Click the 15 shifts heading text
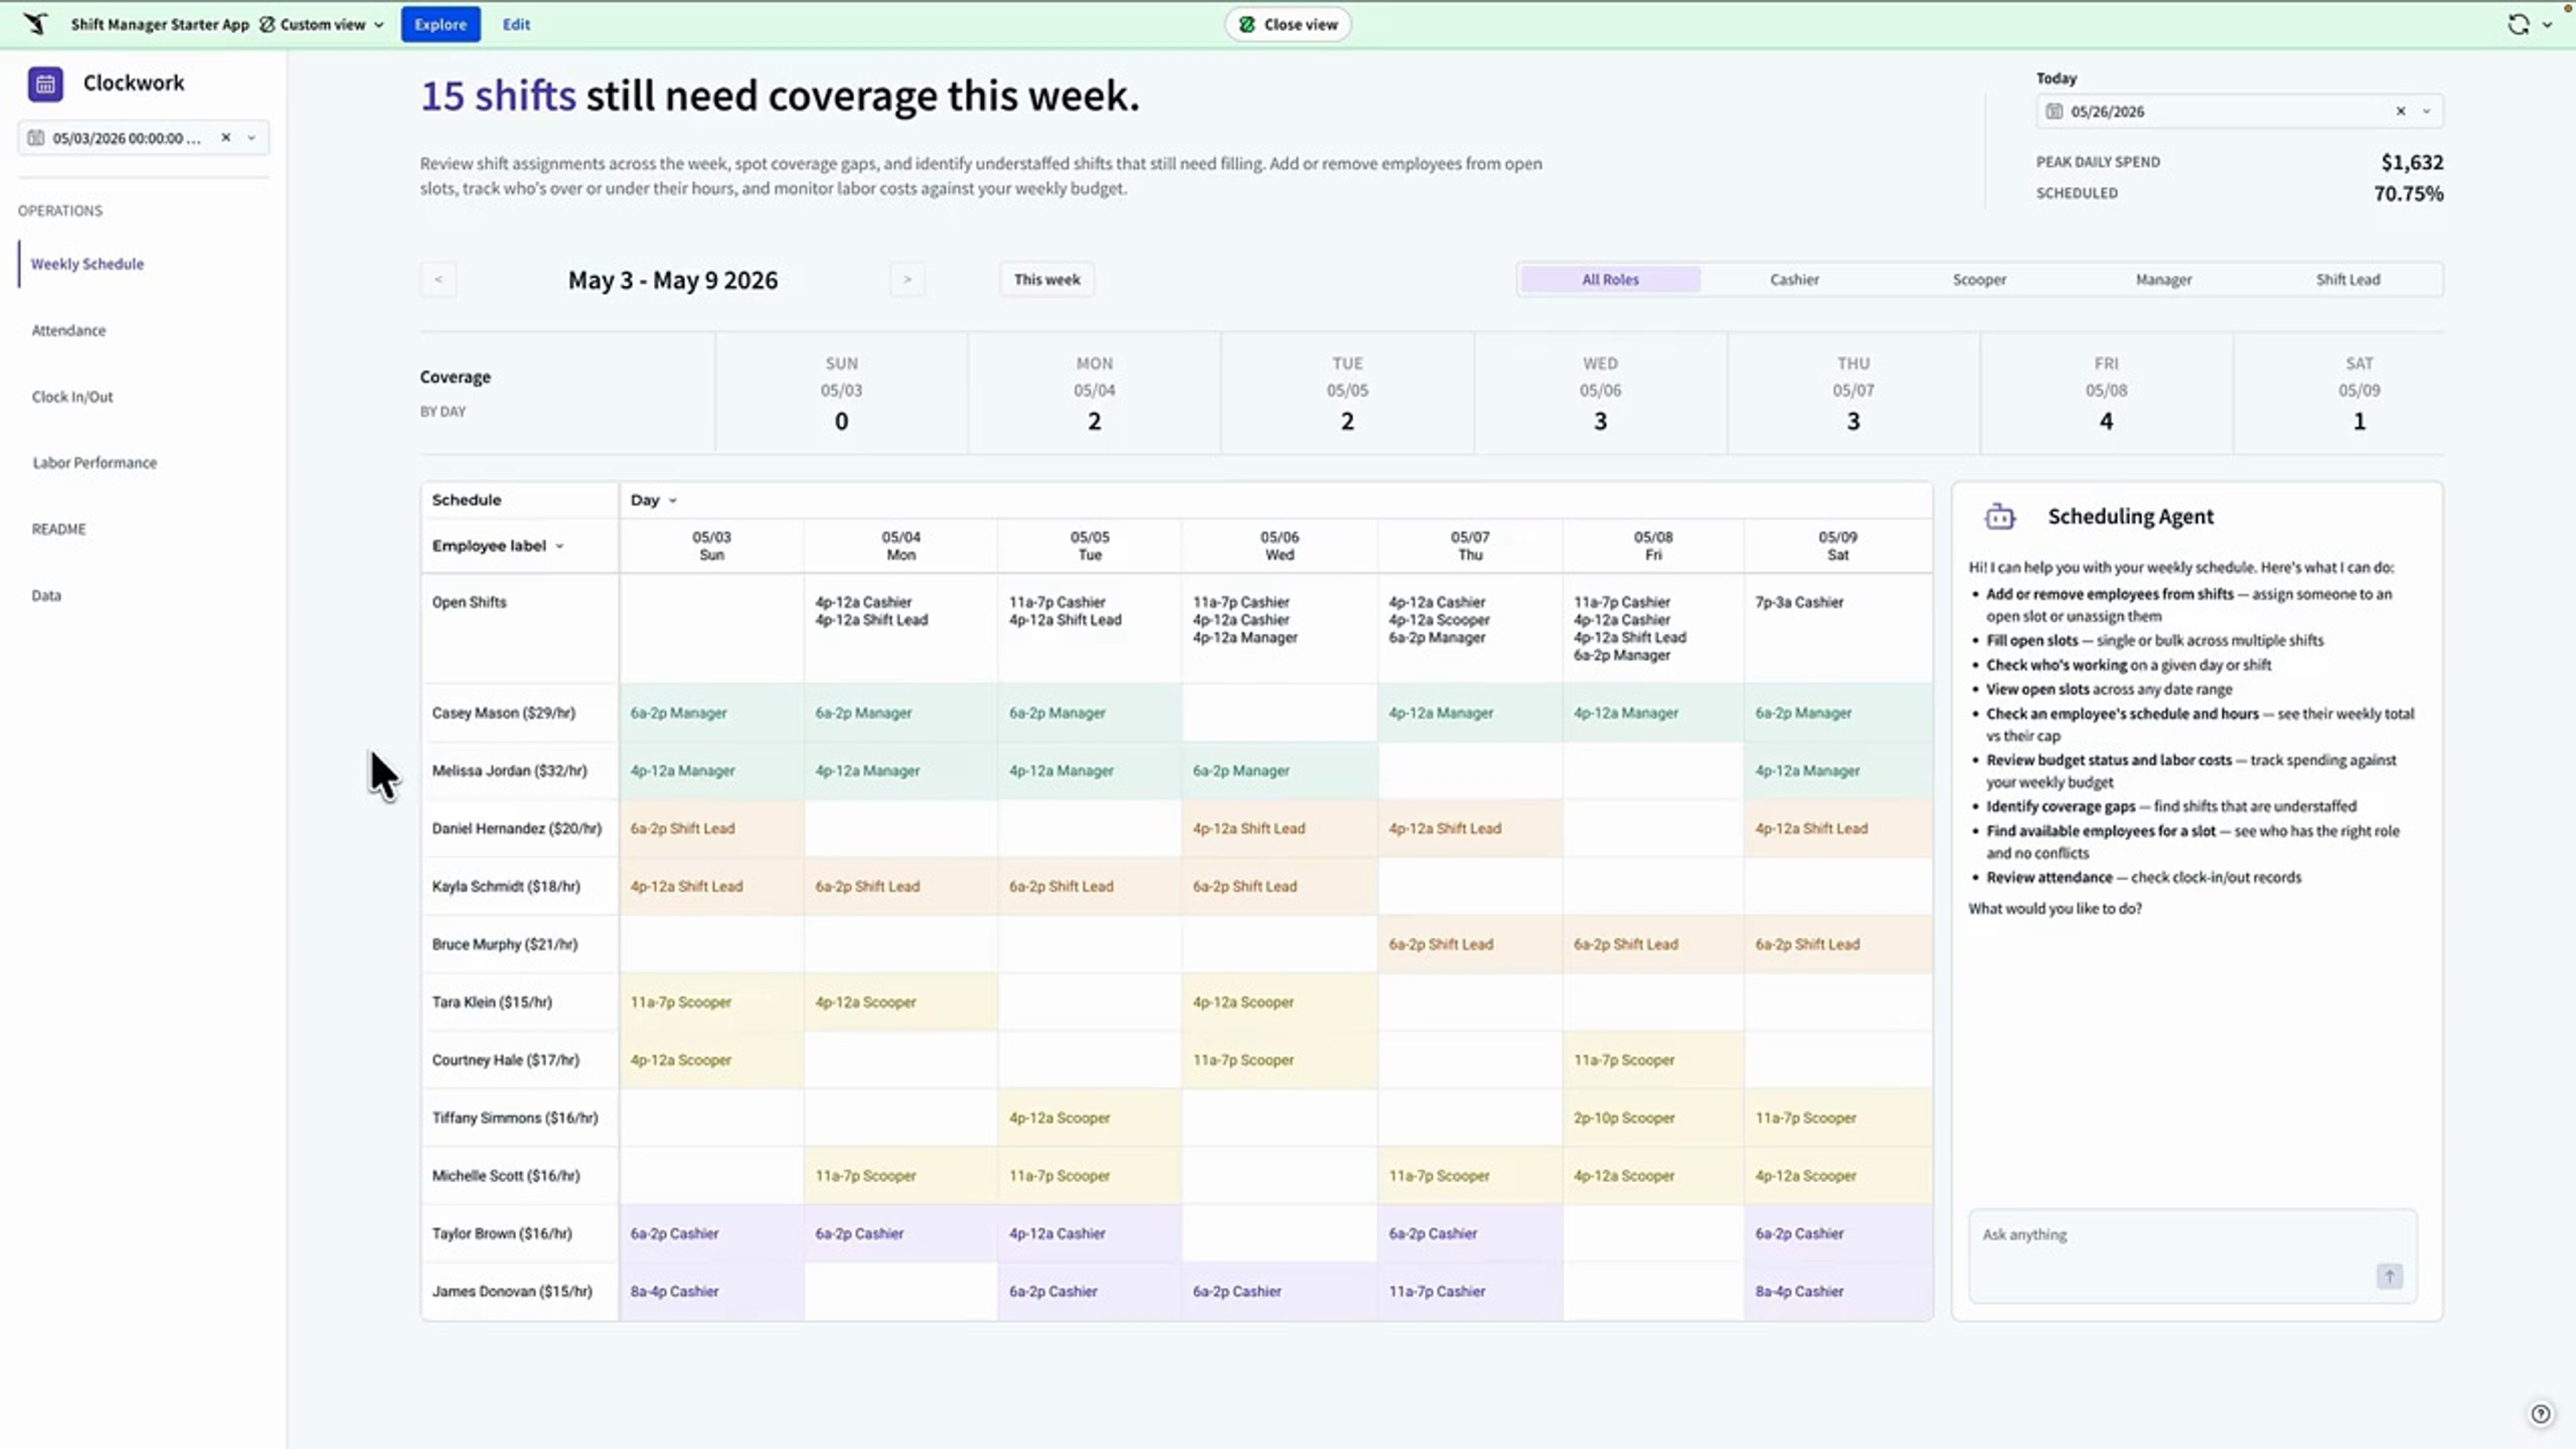The image size is (2576, 1449). click(498, 96)
